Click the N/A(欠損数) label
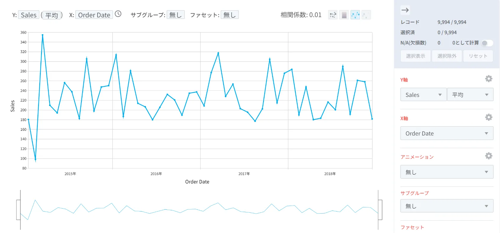 pos(413,43)
